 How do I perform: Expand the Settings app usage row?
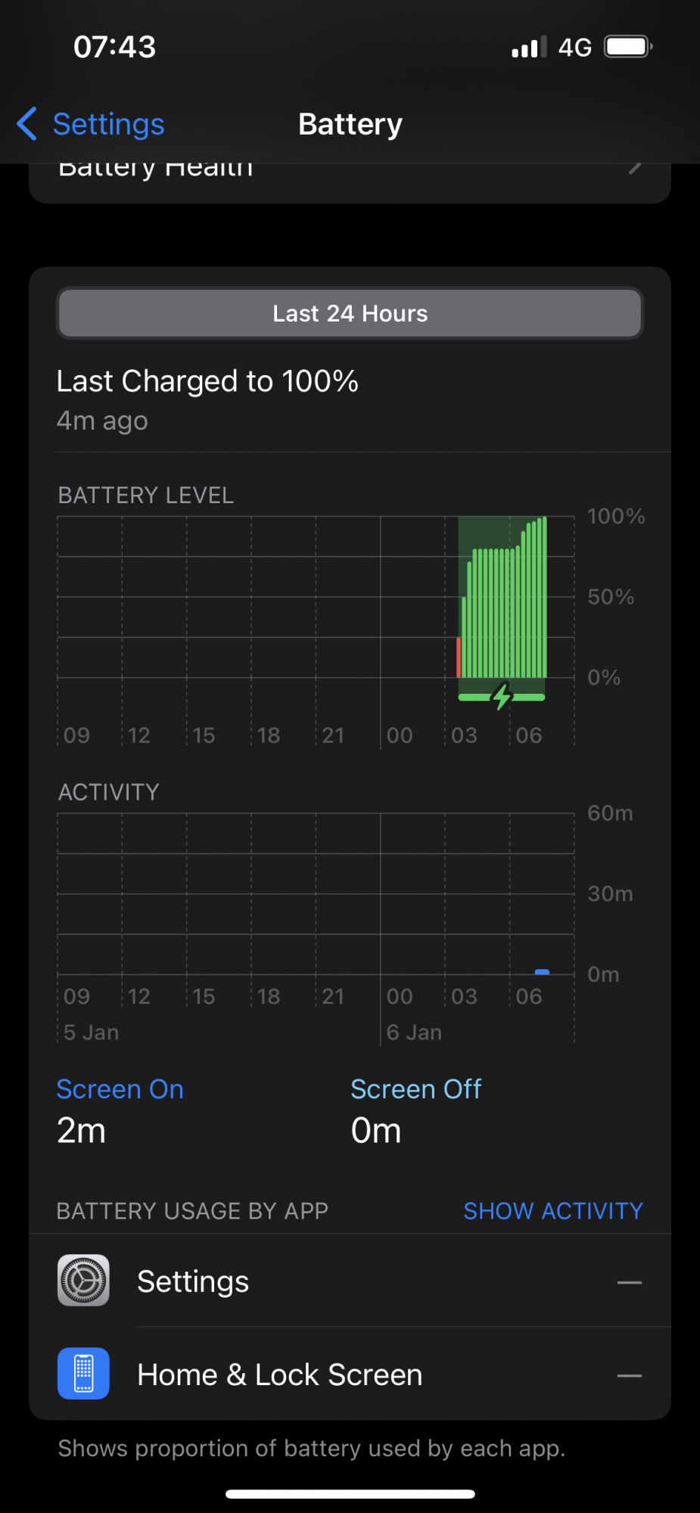pyautogui.click(x=350, y=1281)
